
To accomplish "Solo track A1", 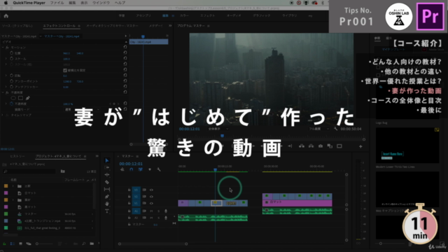I will click(x=159, y=211).
